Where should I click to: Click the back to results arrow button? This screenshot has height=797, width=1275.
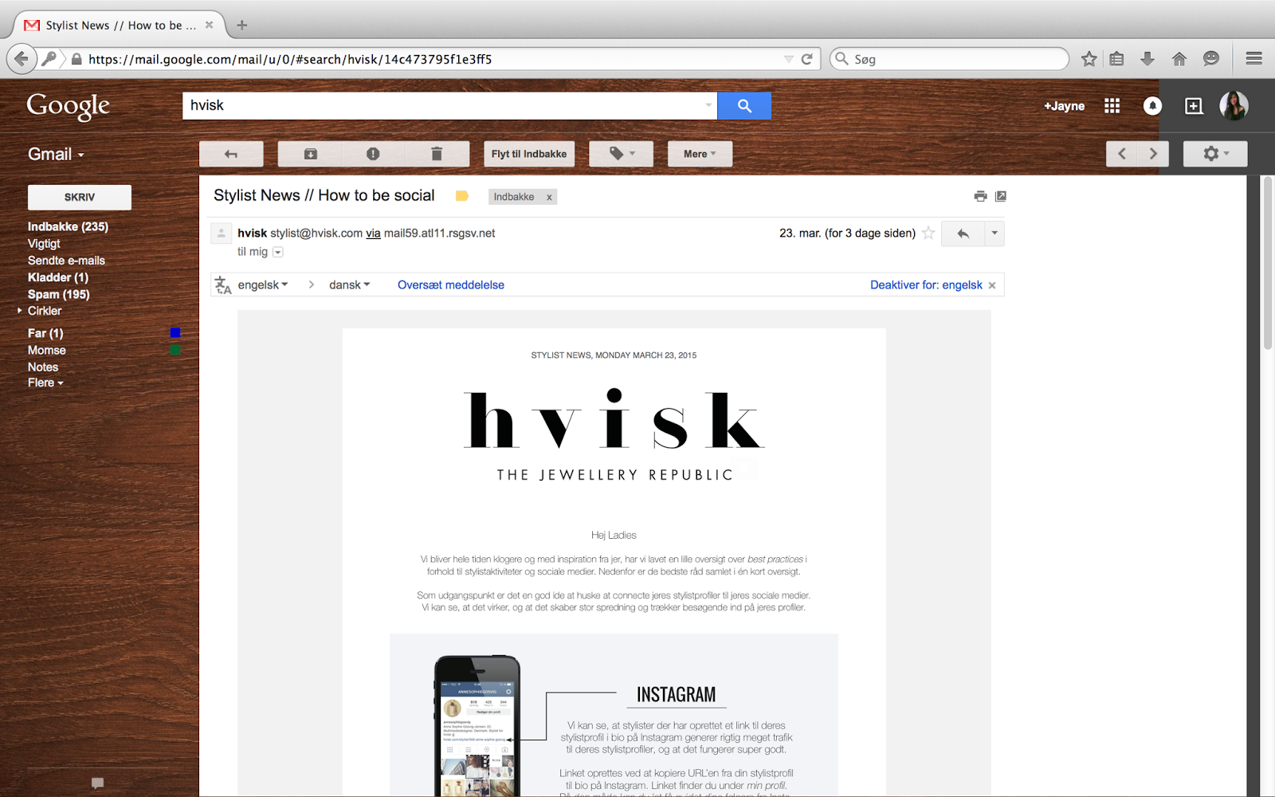coord(231,154)
